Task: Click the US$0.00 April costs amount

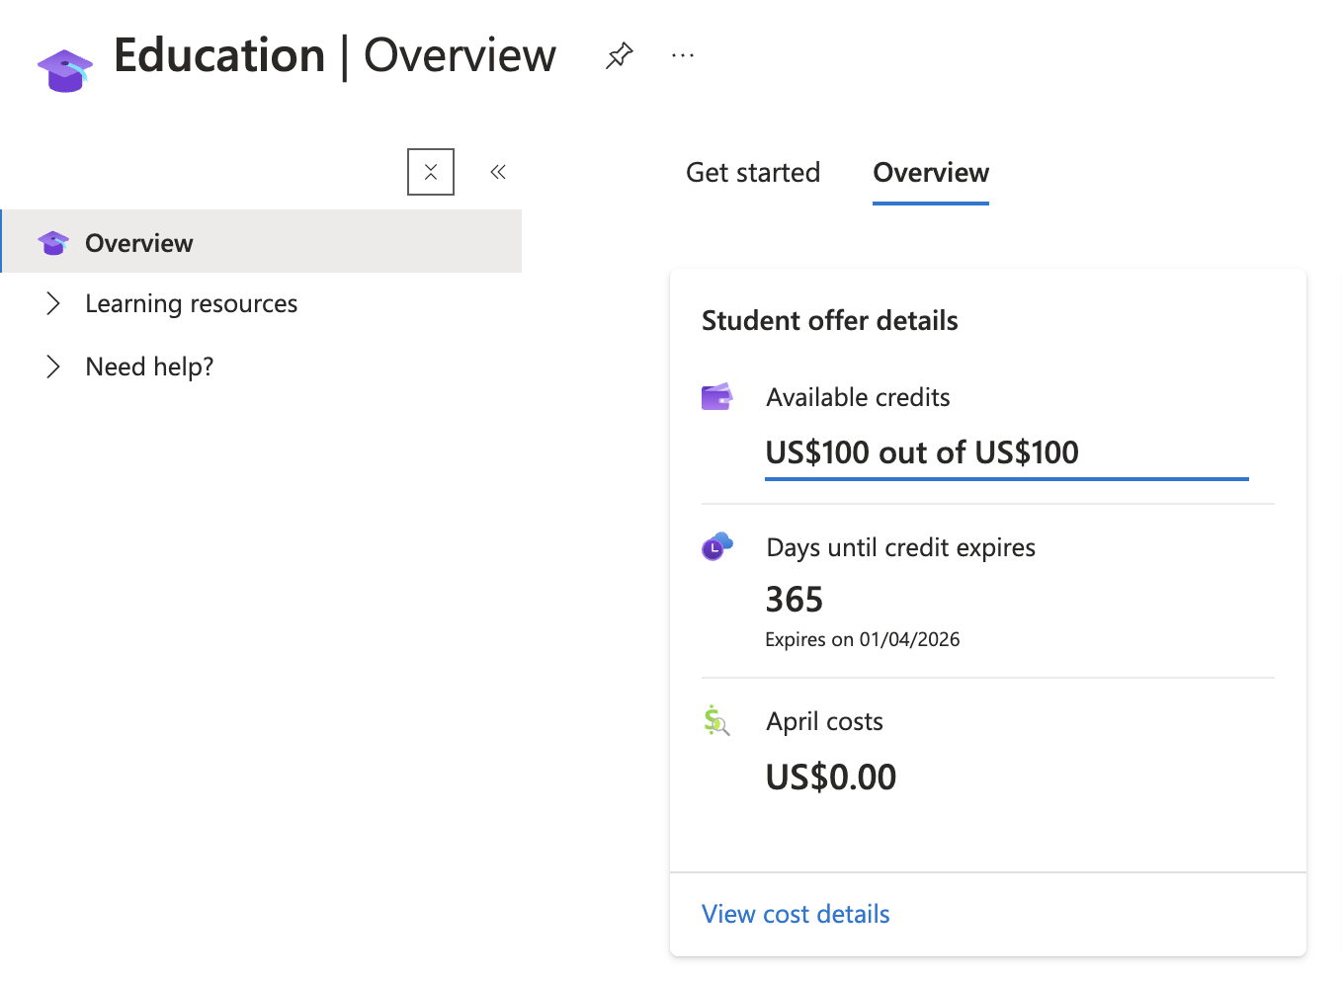Action: tap(830, 778)
